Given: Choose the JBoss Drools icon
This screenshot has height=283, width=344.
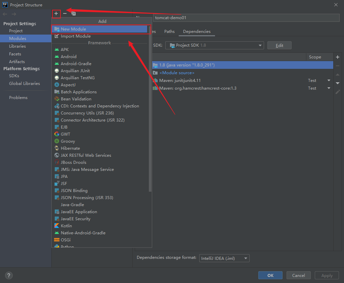Looking at the screenshot, I should pyautogui.click(x=57, y=162).
